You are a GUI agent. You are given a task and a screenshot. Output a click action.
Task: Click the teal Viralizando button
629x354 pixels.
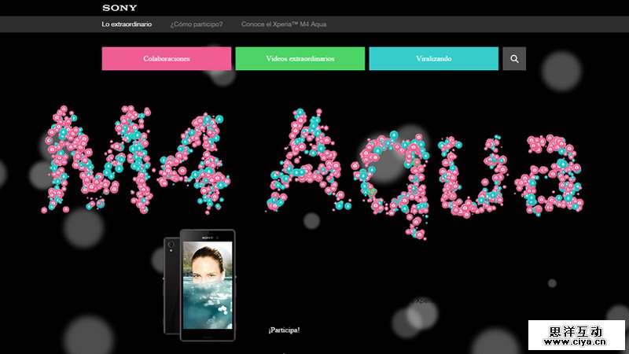click(434, 58)
